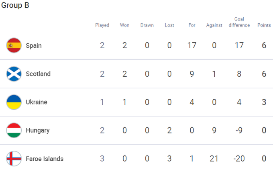Open the Scotland team link
273x170 pixels.
coord(38,74)
